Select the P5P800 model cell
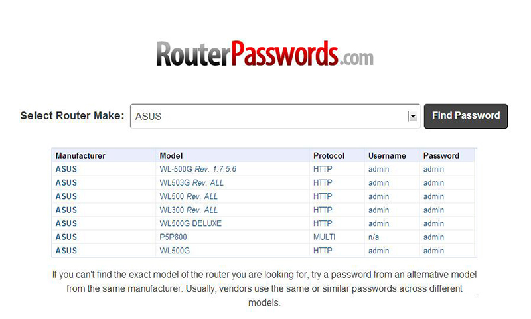The image size is (531, 319). click(x=174, y=237)
